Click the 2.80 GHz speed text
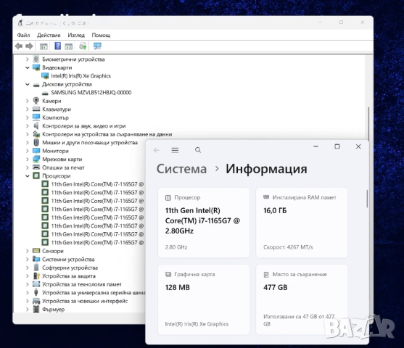Viewport: 404px width, 348px height. (x=176, y=247)
